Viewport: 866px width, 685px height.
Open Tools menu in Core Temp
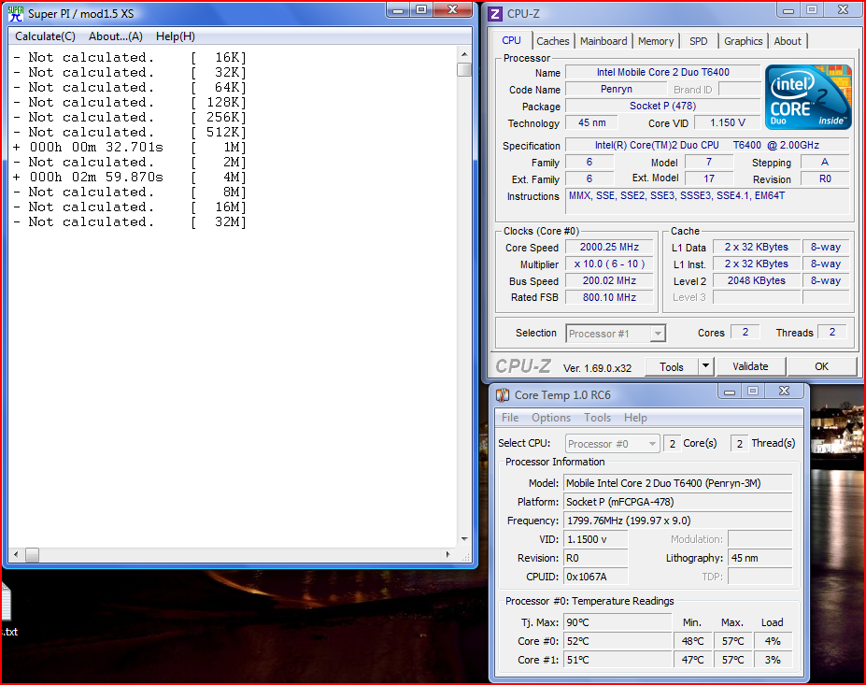point(598,418)
